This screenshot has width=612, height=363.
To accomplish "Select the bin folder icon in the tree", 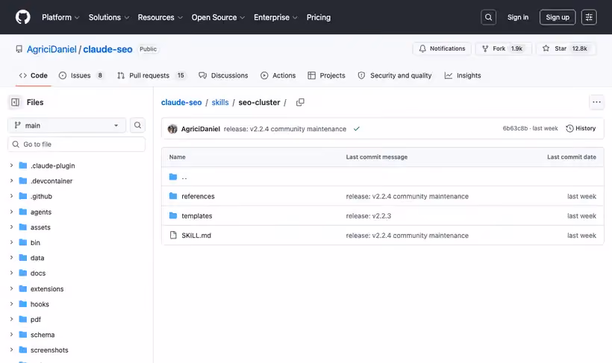I will pos(23,242).
